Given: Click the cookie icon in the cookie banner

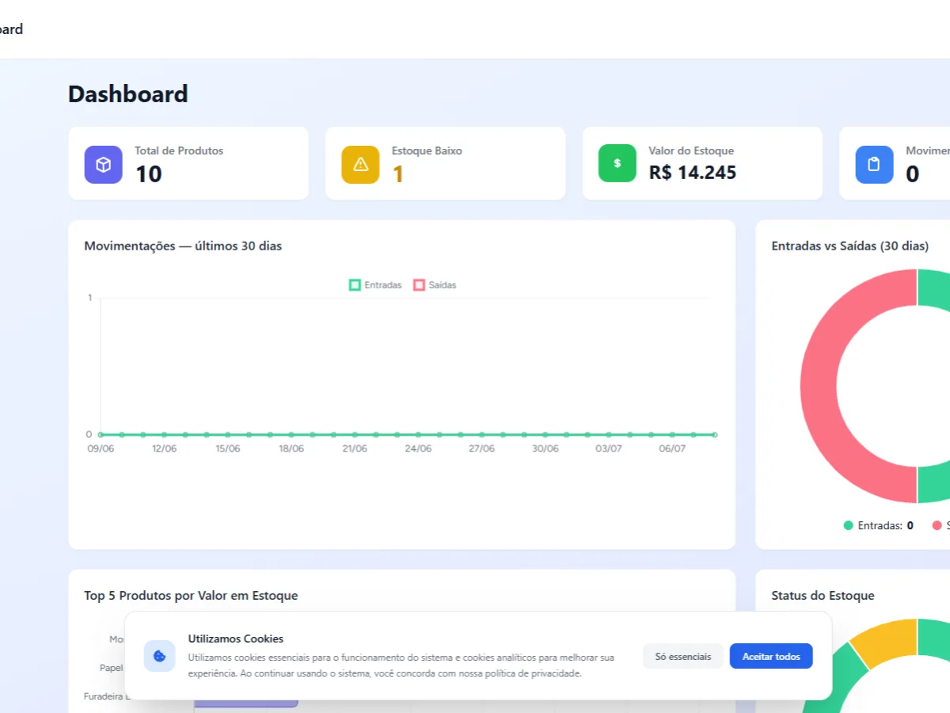Looking at the screenshot, I should pos(159,656).
